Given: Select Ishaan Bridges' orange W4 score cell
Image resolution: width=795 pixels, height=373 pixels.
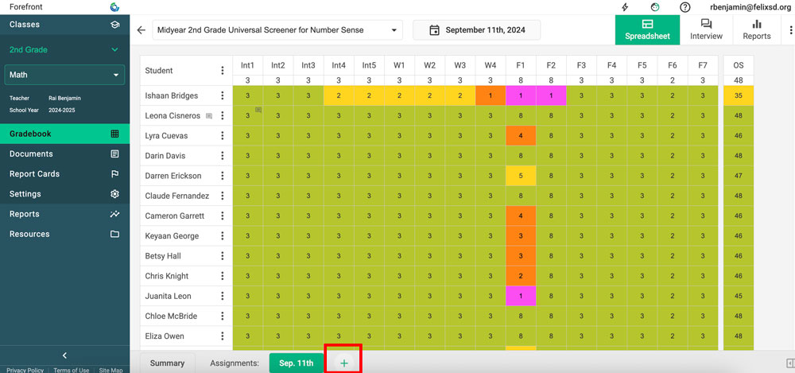Looking at the screenshot, I should (x=490, y=95).
